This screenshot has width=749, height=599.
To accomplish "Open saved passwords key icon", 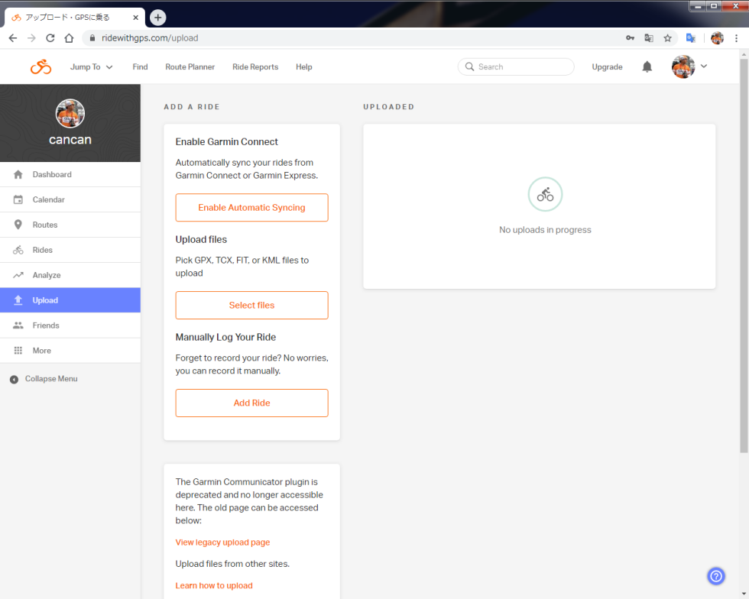I will pyautogui.click(x=630, y=38).
